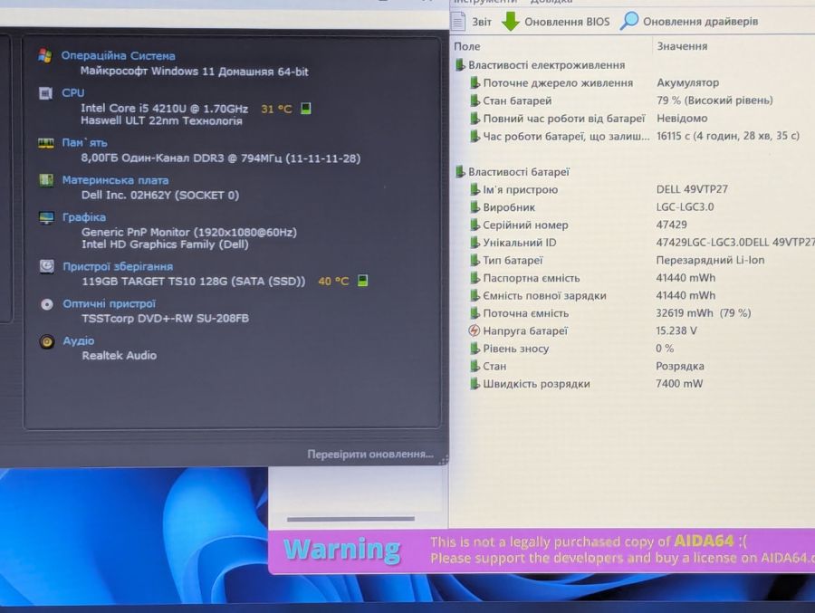Select value DELL 49VTP27 device name
This screenshot has width=815, height=613.
[692, 189]
